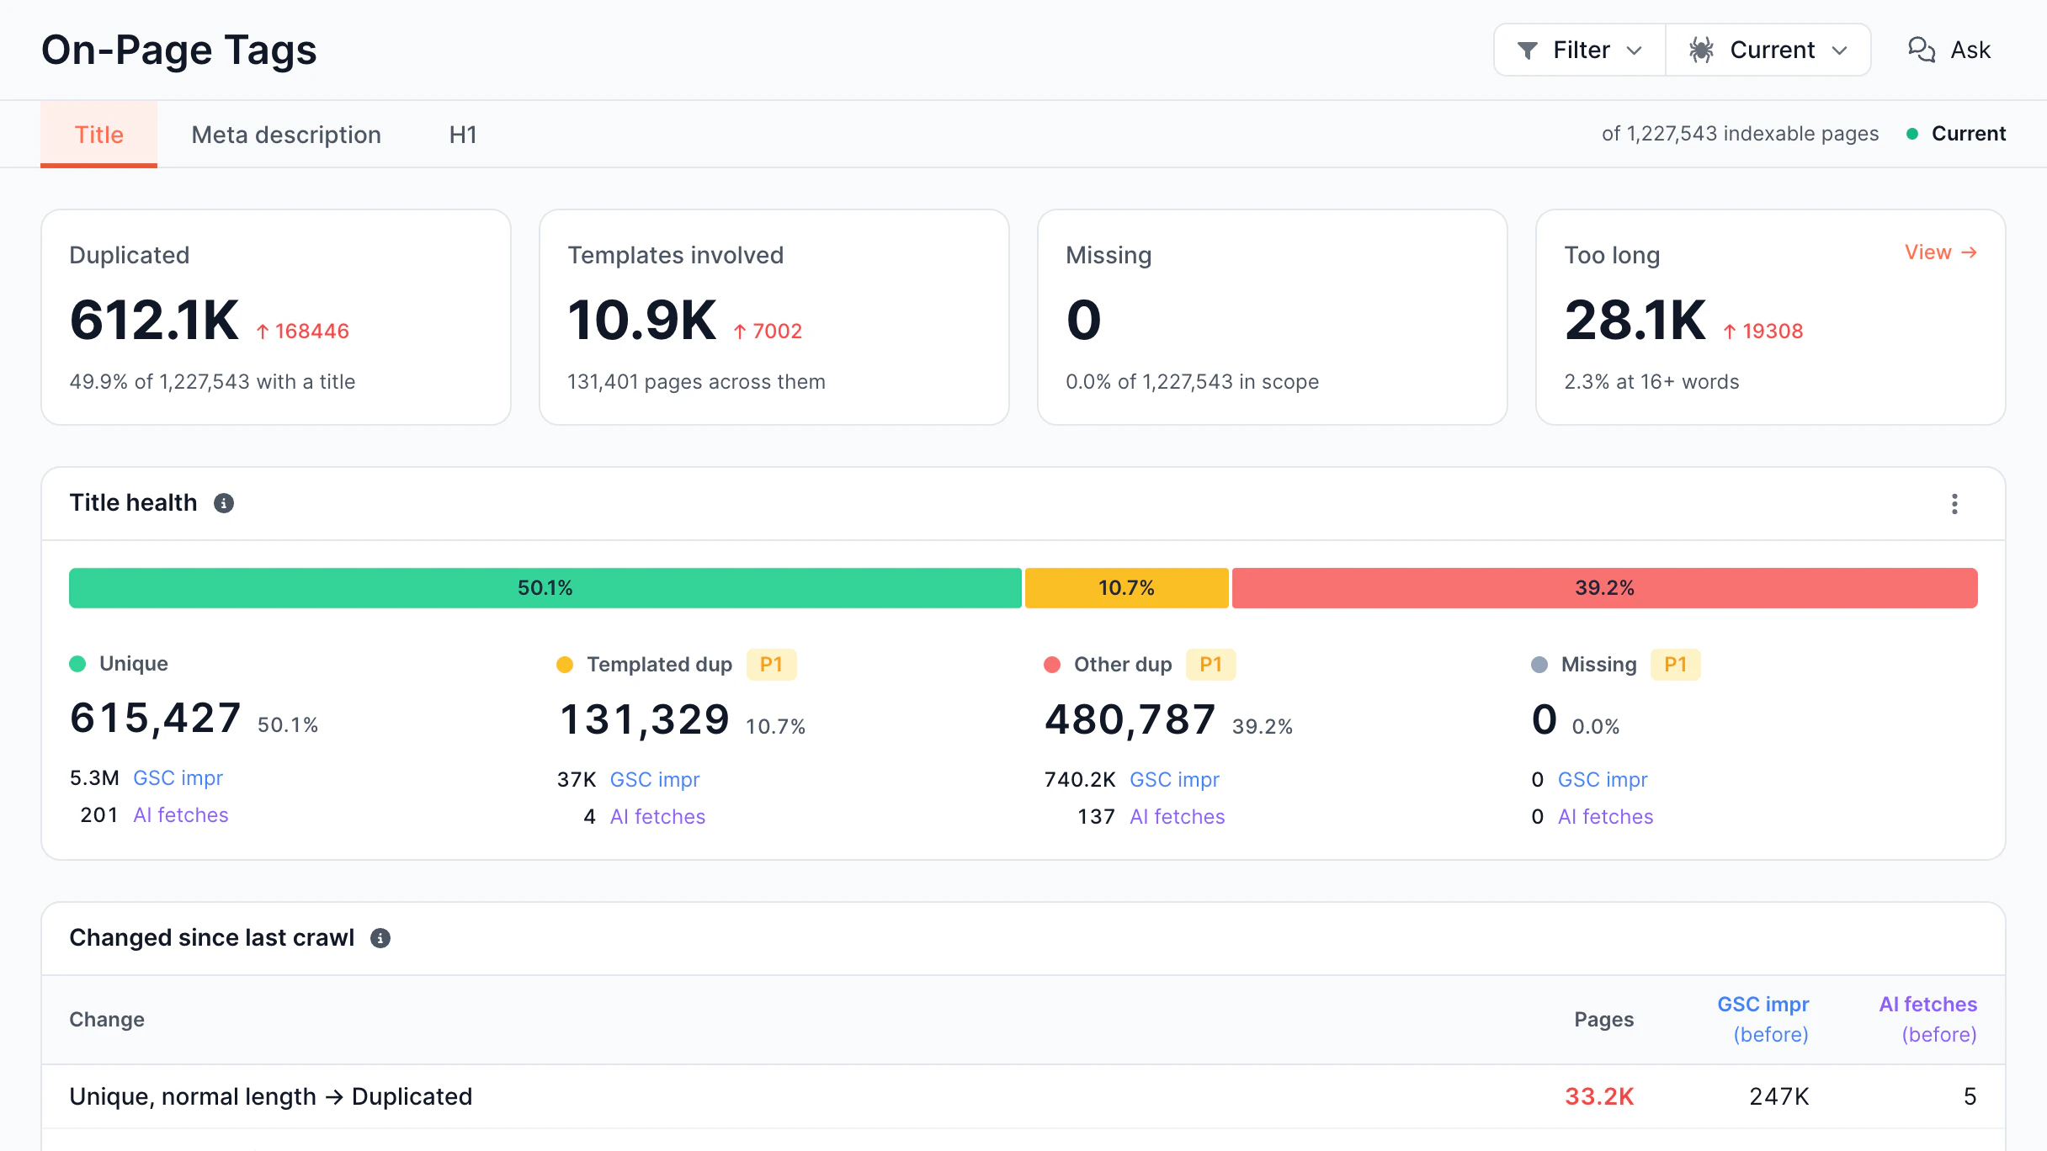
Task: Open the Duplicated 612.1K card
Action: click(x=276, y=317)
